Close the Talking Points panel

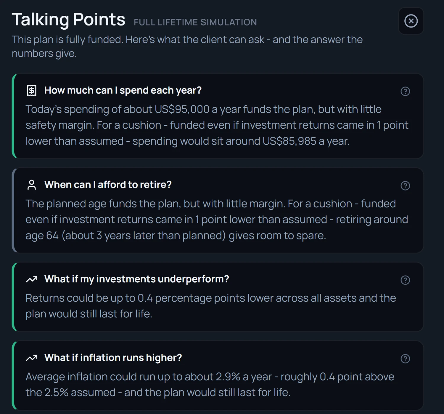point(411,21)
